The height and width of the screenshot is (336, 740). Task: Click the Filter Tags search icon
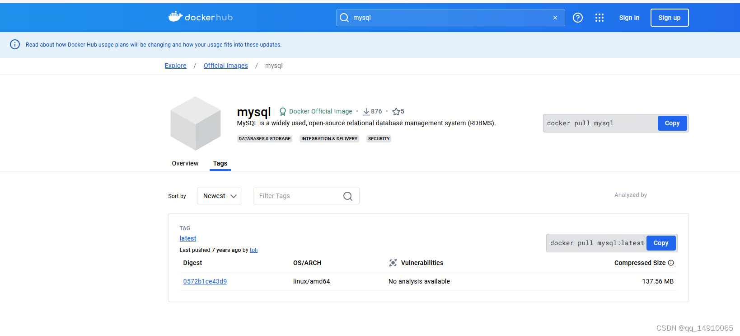(x=348, y=196)
